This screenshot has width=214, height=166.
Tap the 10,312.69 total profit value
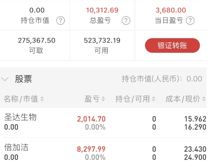tap(102, 10)
